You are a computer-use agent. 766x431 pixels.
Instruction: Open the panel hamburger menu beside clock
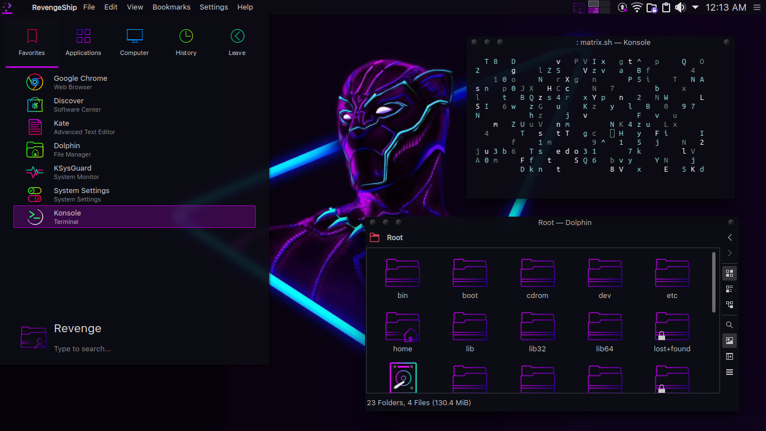pos(758,7)
